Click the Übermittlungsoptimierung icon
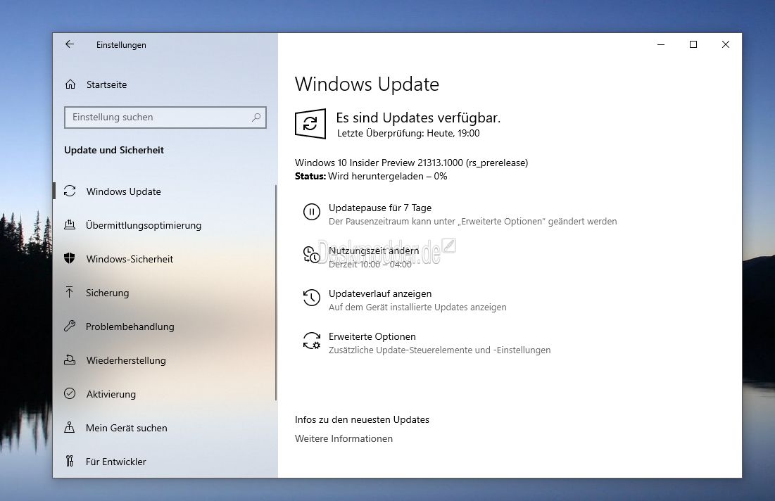The height and width of the screenshot is (501, 775). pyautogui.click(x=70, y=224)
